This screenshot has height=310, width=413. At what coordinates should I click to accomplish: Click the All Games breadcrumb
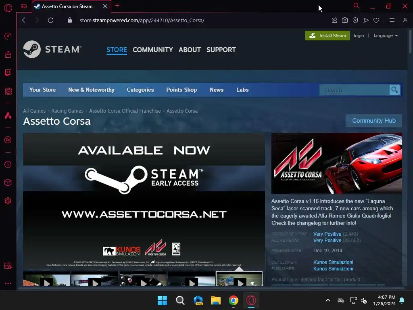point(34,111)
